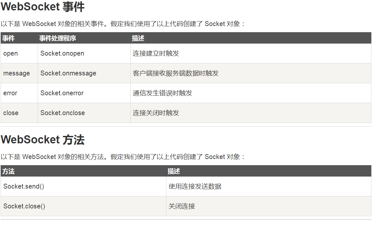The image size is (373, 225).
Task: Select the Socket.close() method cell
Action: click(x=24, y=206)
